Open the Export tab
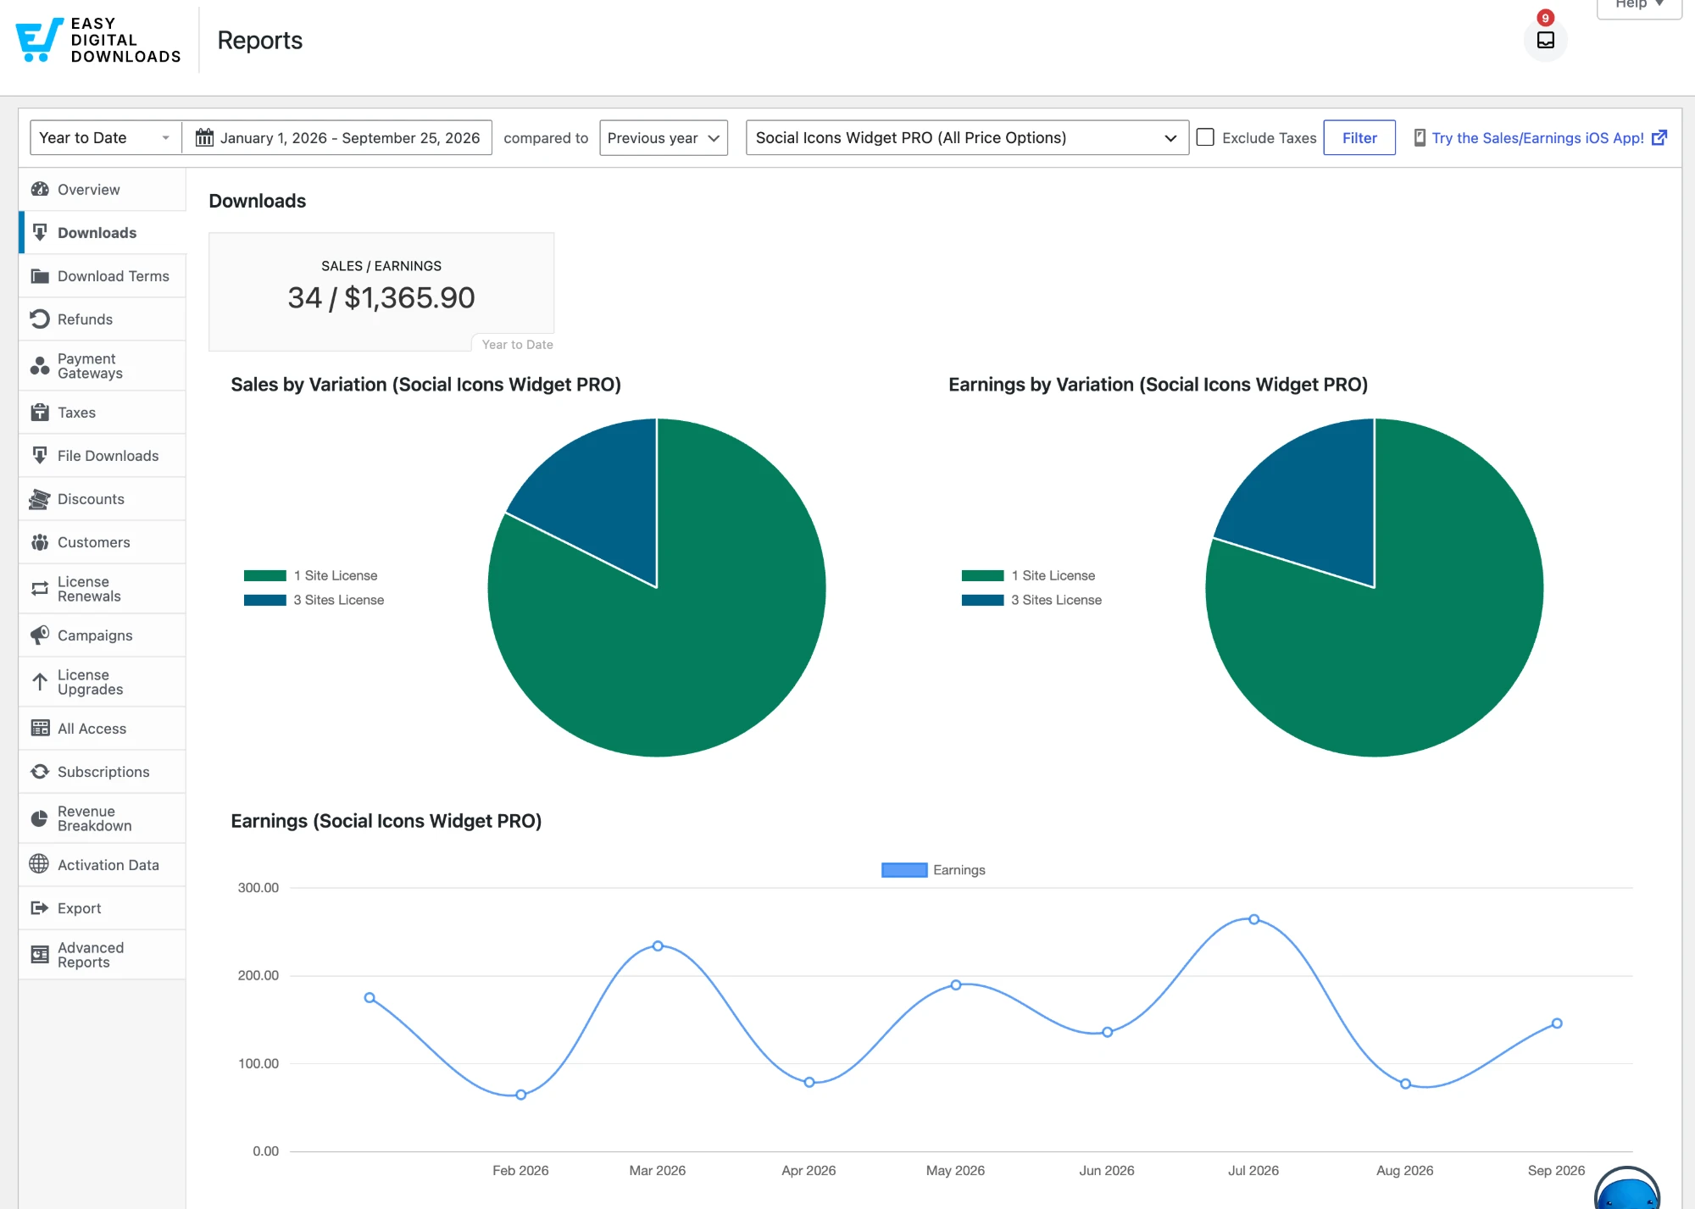1695x1209 pixels. click(x=103, y=908)
